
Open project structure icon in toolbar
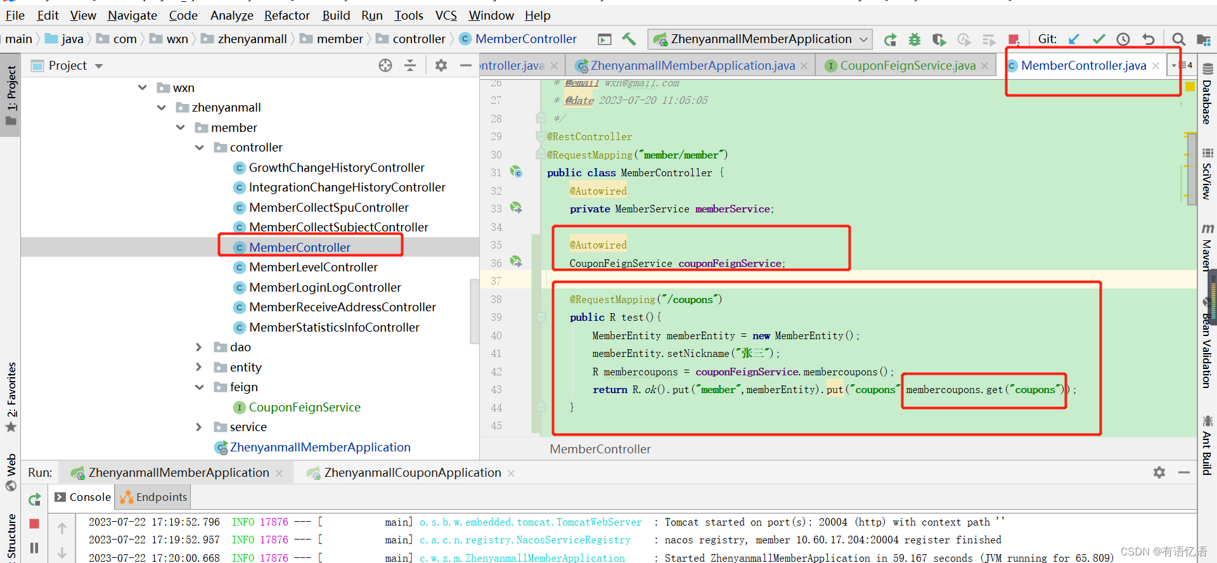1203,40
